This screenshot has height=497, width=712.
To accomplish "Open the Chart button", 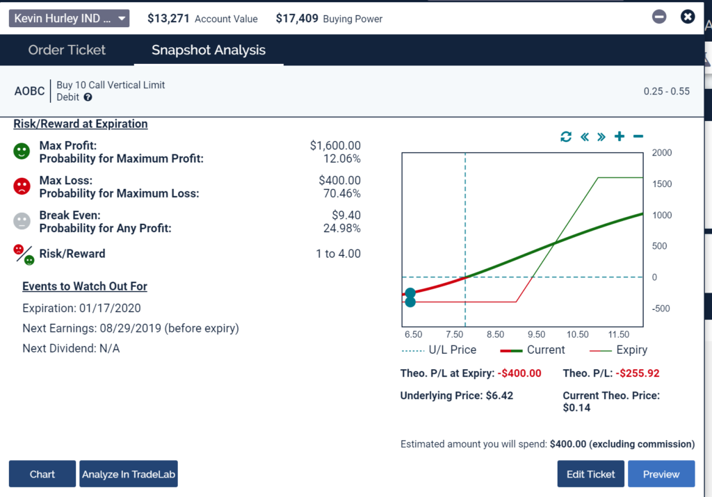I will 42,474.
